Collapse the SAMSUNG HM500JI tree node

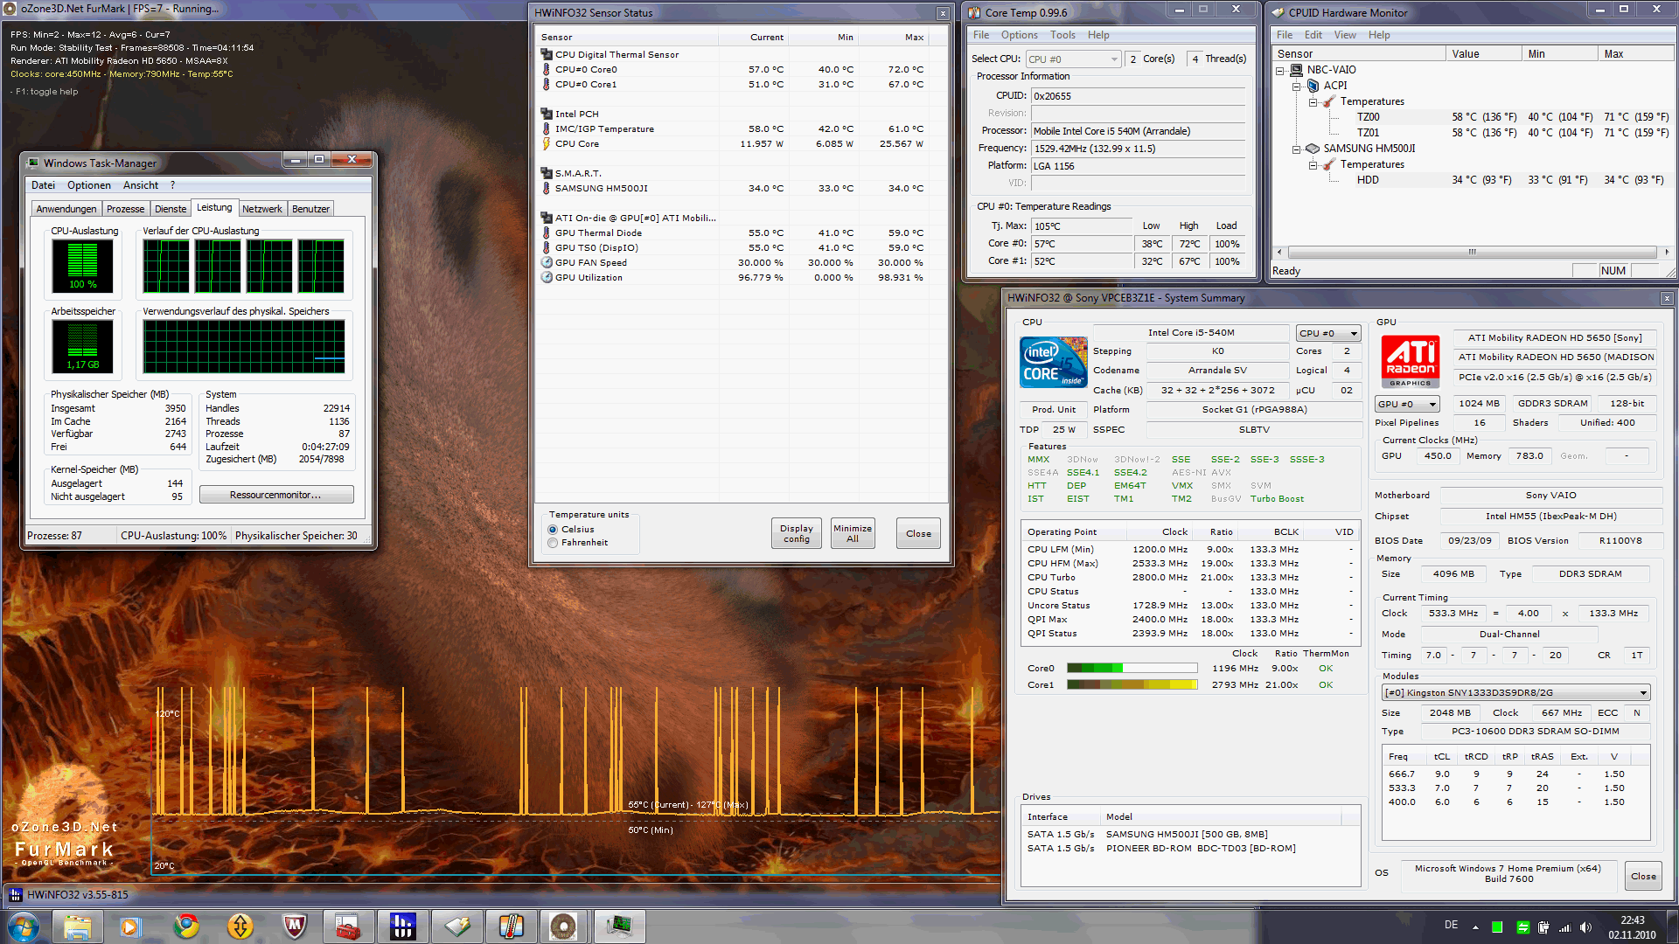click(x=1297, y=149)
